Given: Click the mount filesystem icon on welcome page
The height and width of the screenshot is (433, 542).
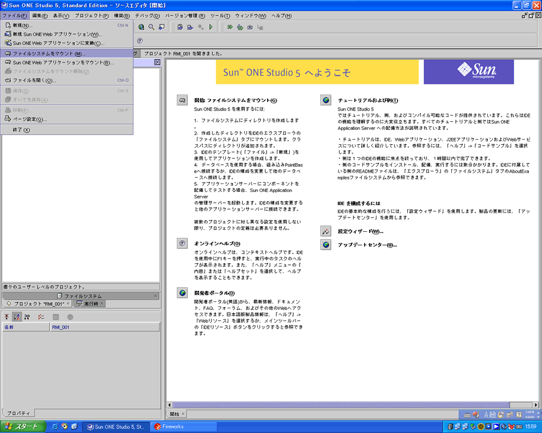Looking at the screenshot, I should [182, 100].
